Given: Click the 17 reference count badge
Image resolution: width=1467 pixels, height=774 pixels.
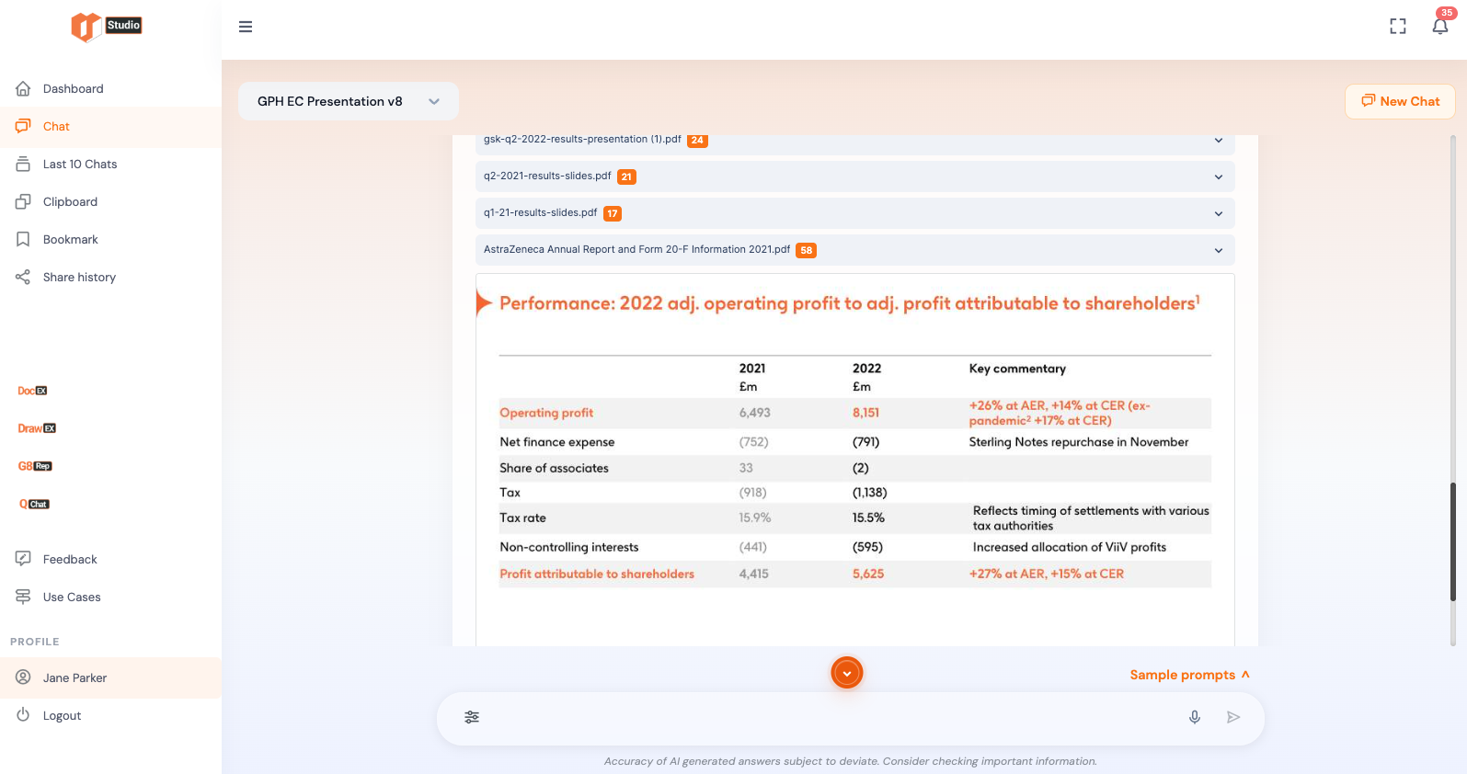Looking at the screenshot, I should 613,213.
